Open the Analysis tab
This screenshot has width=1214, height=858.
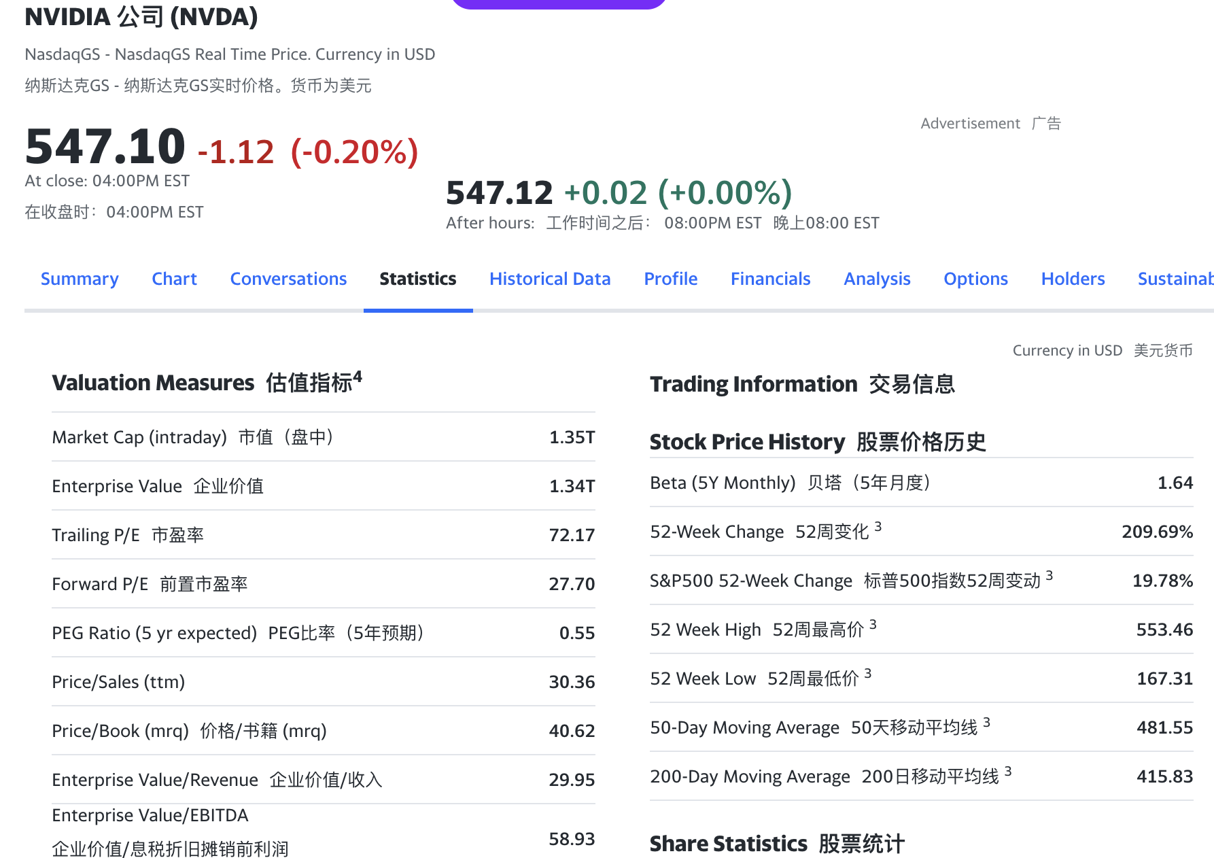(x=877, y=279)
